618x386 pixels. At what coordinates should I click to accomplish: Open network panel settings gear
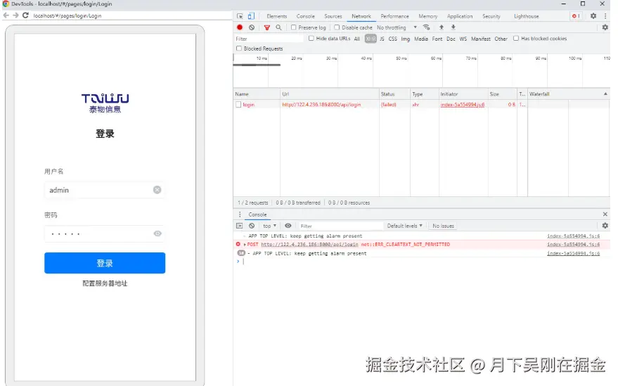tap(605, 27)
